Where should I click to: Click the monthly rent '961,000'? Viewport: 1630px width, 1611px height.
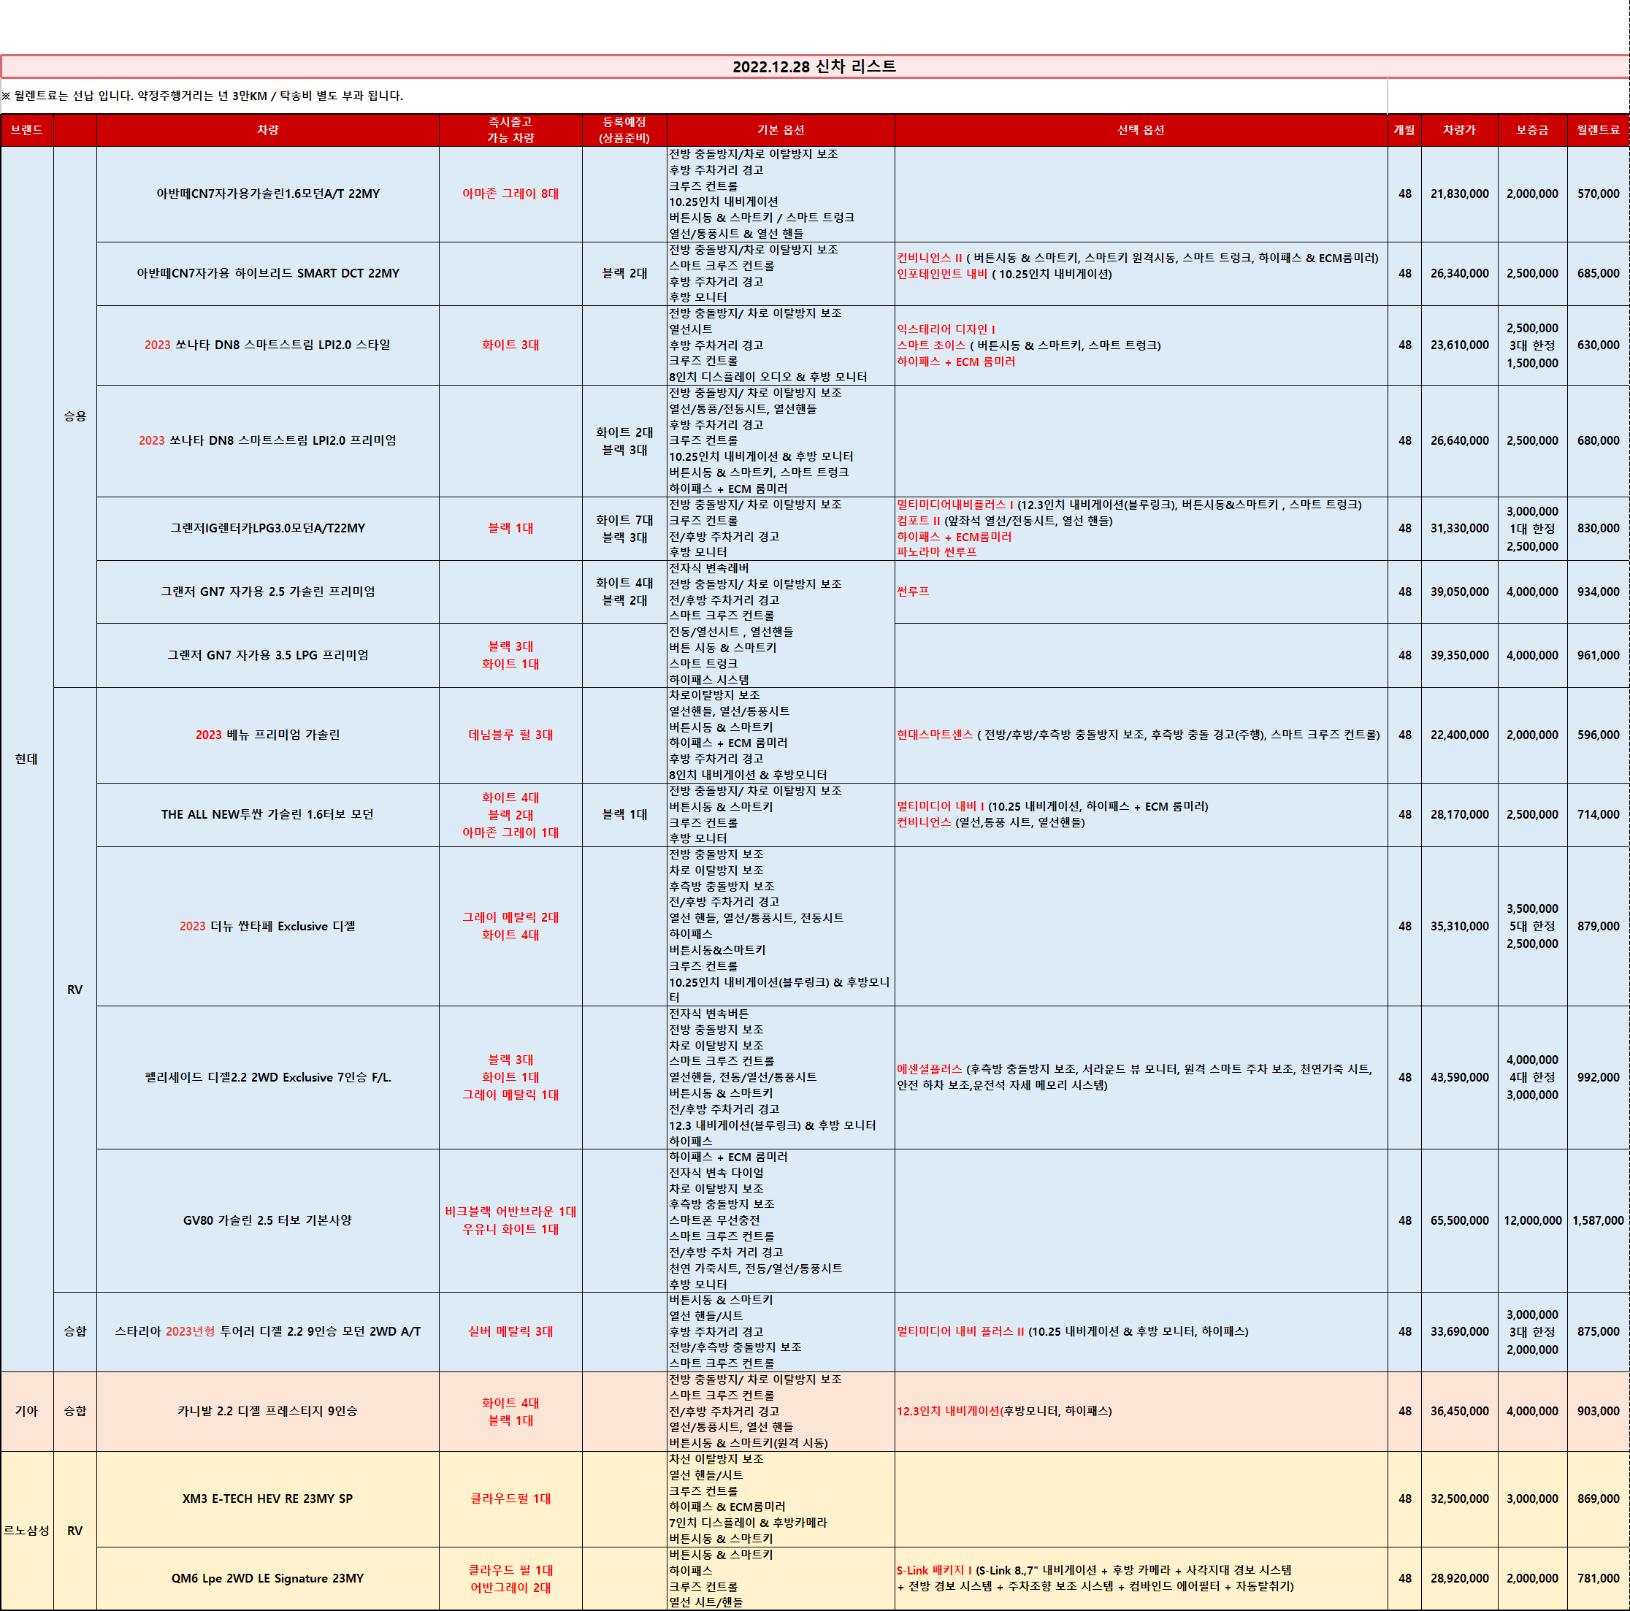pos(1598,655)
